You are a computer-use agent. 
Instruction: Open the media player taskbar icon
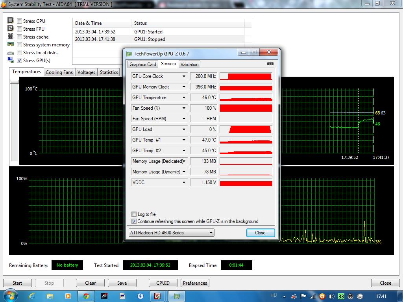coord(68,296)
